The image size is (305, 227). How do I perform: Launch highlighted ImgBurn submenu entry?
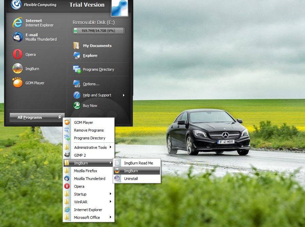pos(137,171)
